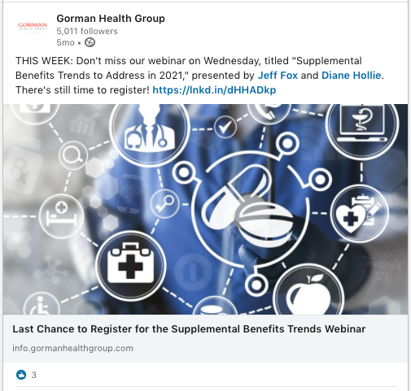Open Diane Hollie's profile link
Screen dimensions: 411x391
tap(351, 75)
